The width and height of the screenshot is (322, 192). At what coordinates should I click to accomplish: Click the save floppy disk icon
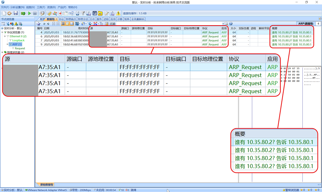(16, 13)
